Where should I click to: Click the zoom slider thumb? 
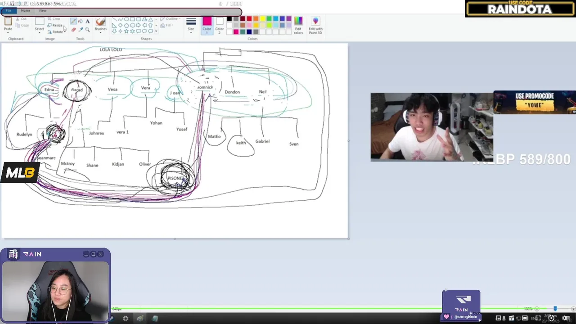(555, 309)
